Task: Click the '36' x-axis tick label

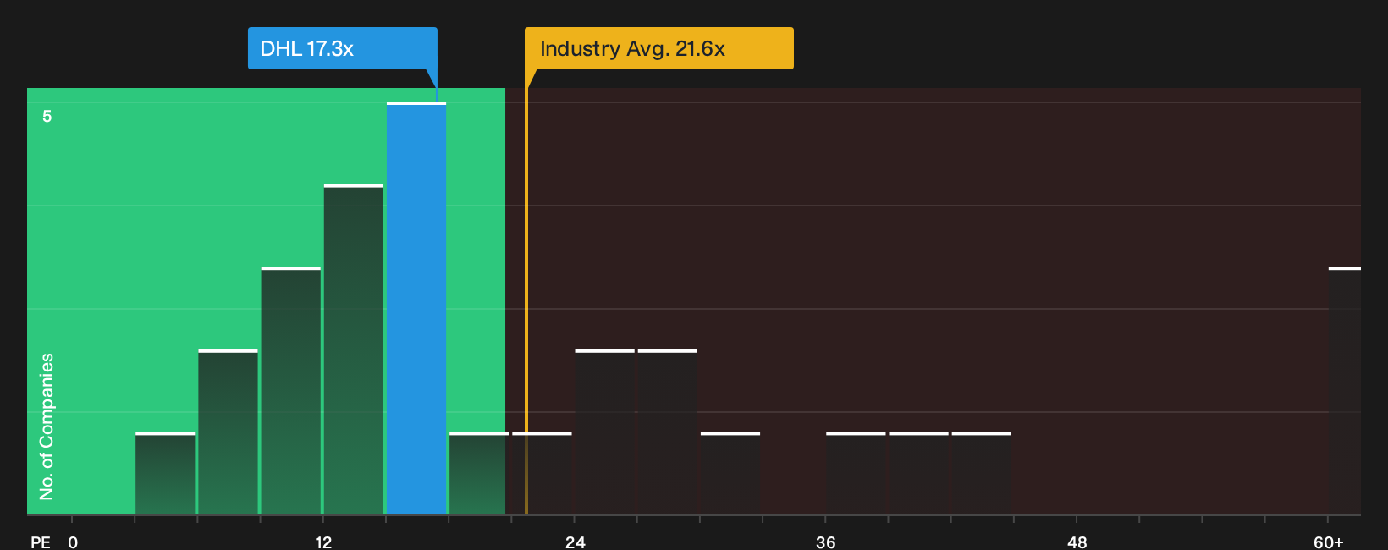Action: 826,542
